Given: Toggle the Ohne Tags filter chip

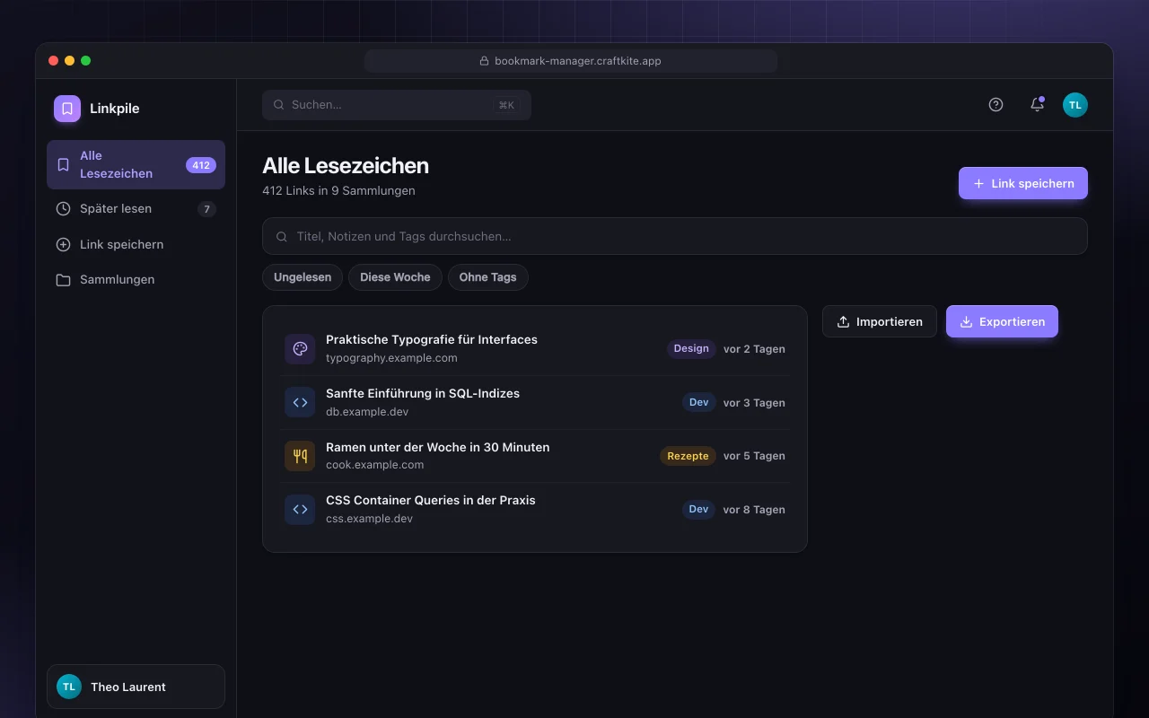Looking at the screenshot, I should 487,277.
